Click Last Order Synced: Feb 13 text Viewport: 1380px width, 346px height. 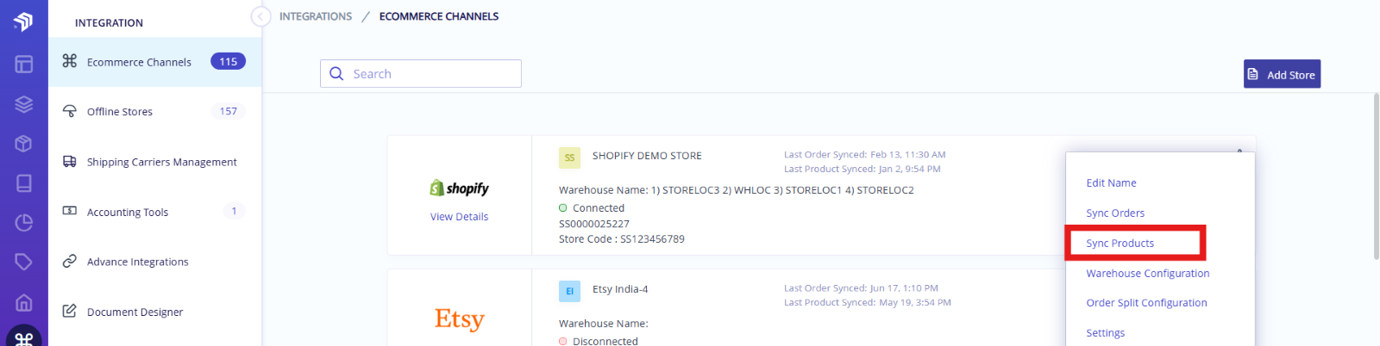[x=865, y=154]
